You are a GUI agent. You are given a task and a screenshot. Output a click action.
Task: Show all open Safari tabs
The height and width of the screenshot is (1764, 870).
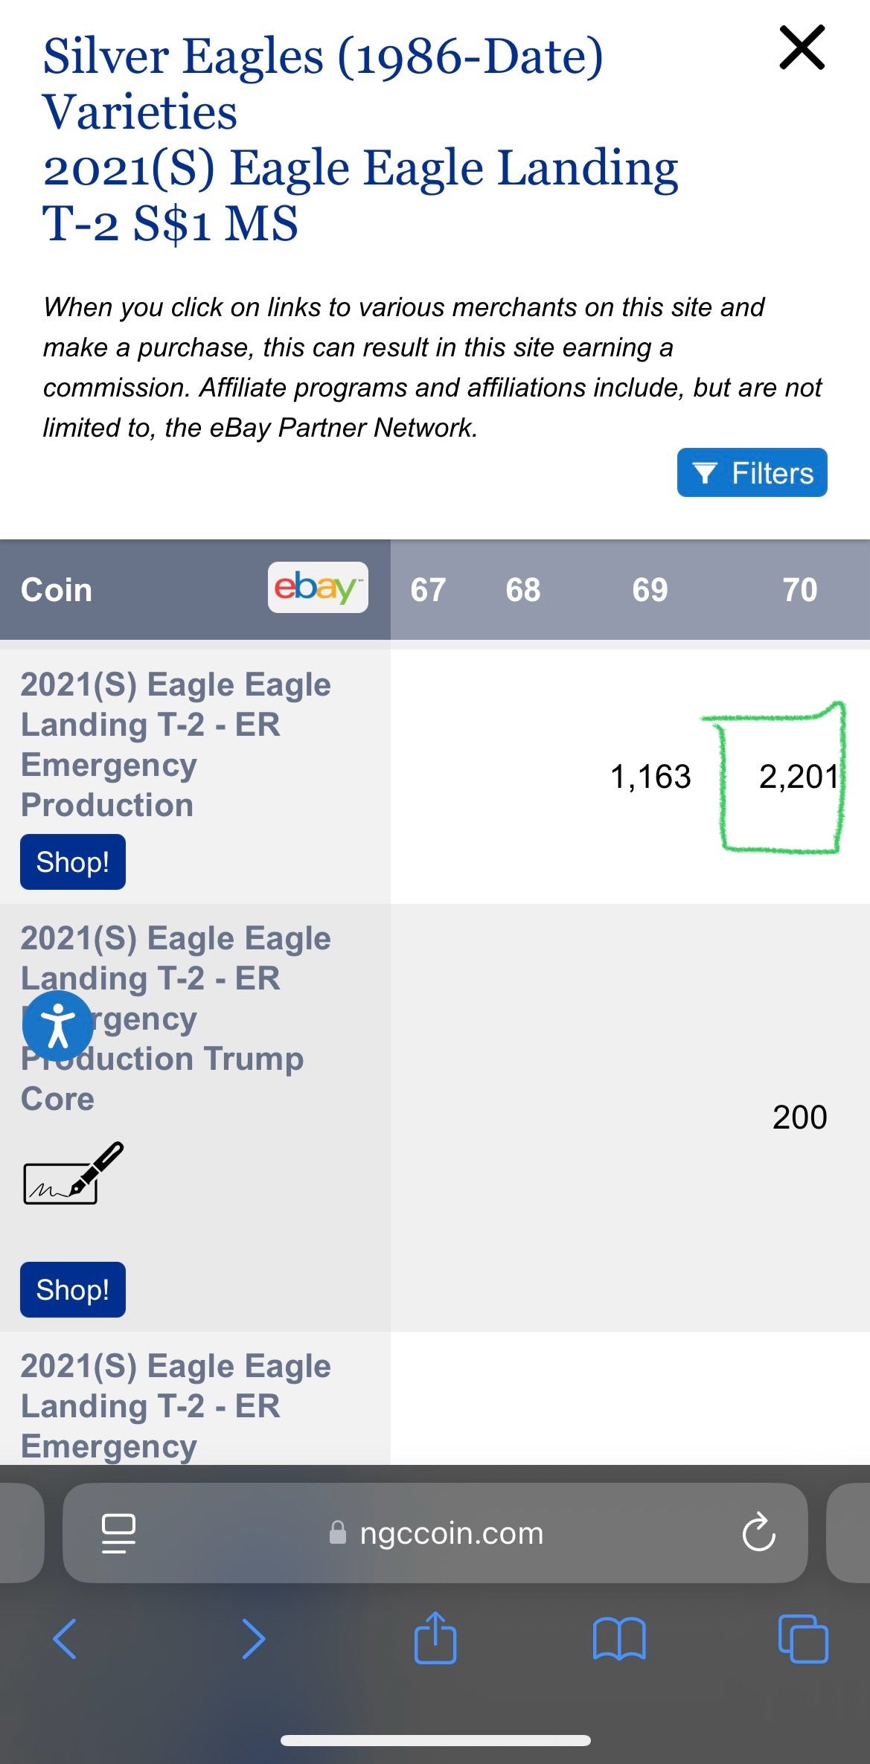coord(802,1639)
